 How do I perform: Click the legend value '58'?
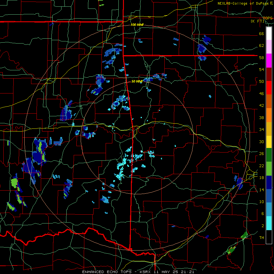coord(262,58)
